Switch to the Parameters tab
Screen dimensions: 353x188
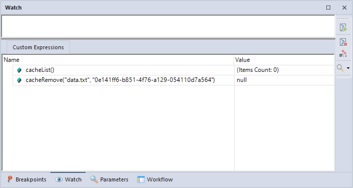click(109, 179)
